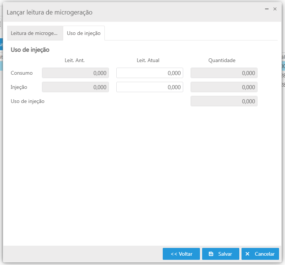
Task: Go back with the << Voltar button
Action: (x=181, y=254)
